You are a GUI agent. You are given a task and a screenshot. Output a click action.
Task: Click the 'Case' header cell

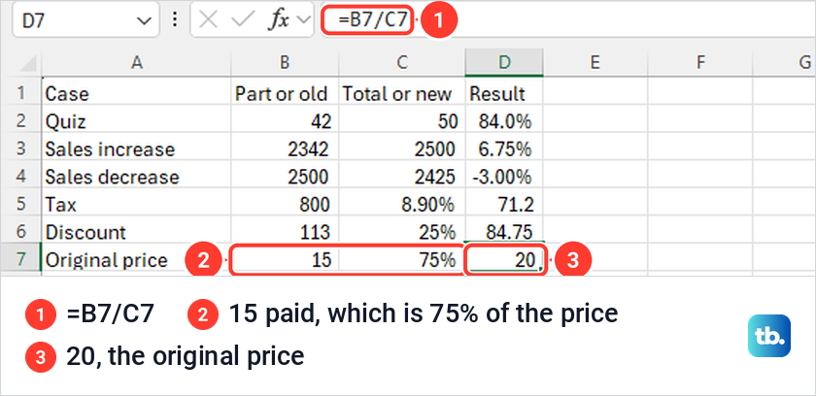click(x=136, y=93)
